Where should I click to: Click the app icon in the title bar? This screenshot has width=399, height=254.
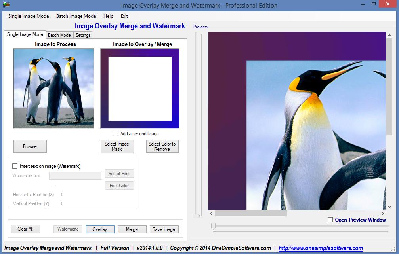coord(6,6)
